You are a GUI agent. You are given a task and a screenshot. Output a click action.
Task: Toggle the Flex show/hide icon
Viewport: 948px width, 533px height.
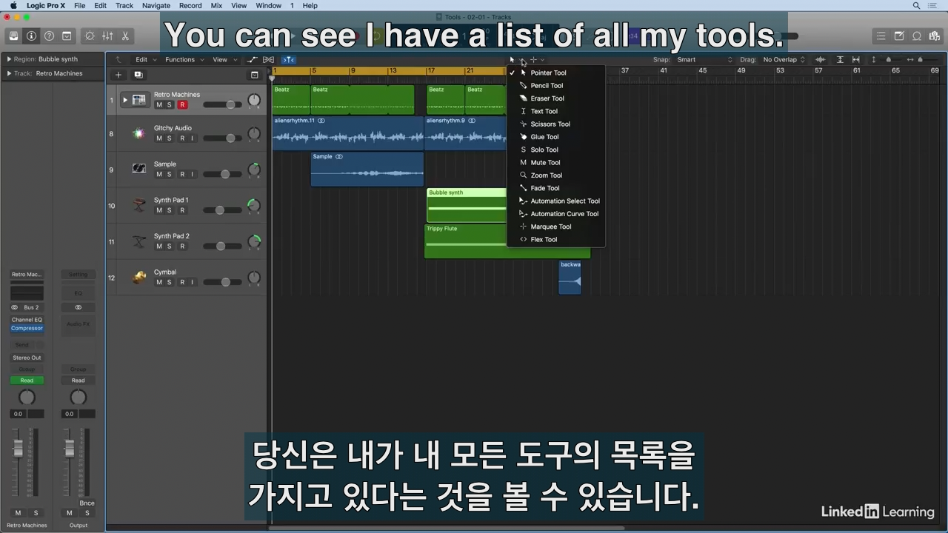click(269, 59)
